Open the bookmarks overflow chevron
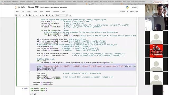 [151, 2]
